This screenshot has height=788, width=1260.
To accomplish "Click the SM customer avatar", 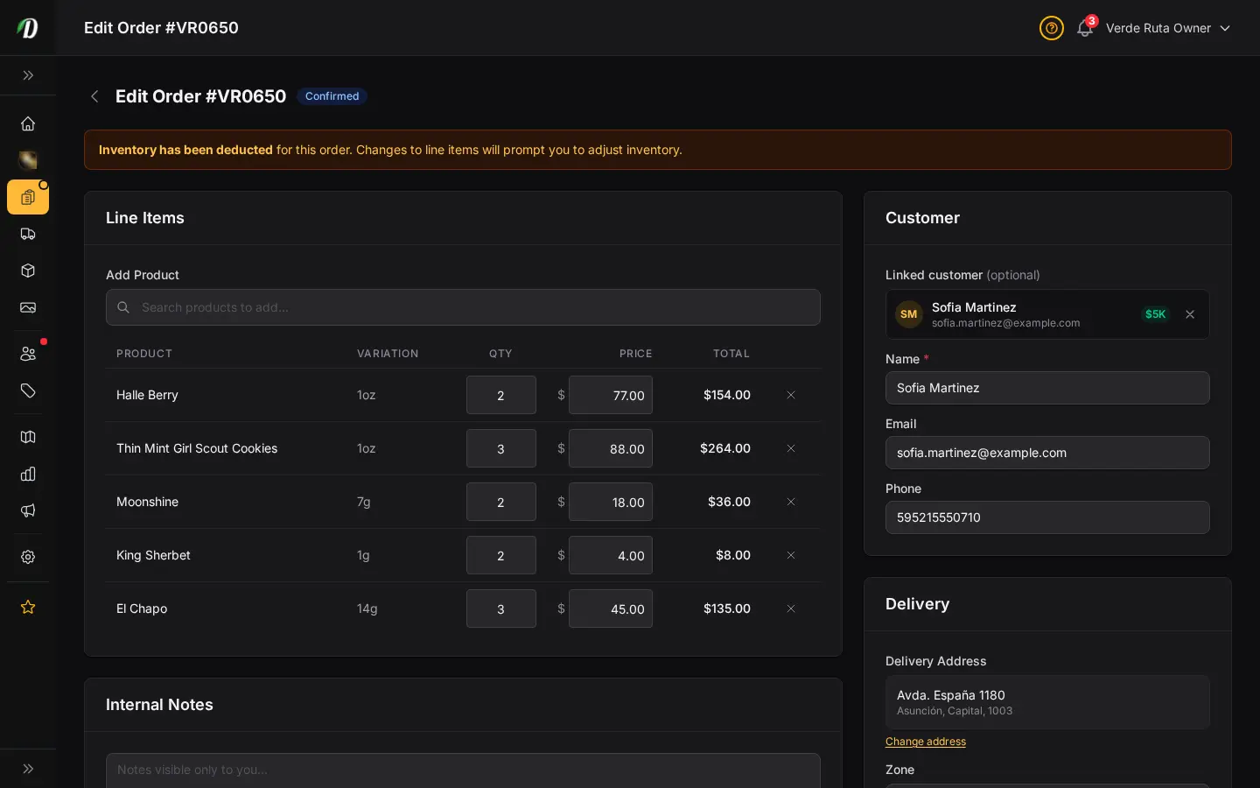I will click(x=909, y=314).
